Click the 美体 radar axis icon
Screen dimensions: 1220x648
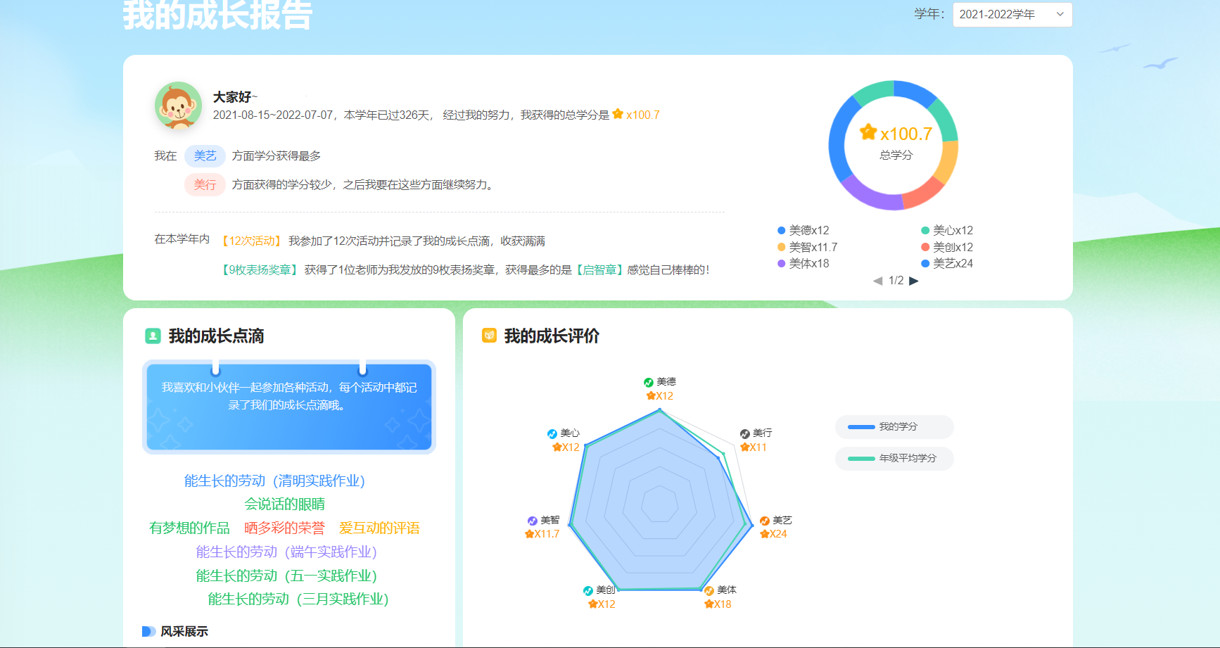(x=709, y=590)
